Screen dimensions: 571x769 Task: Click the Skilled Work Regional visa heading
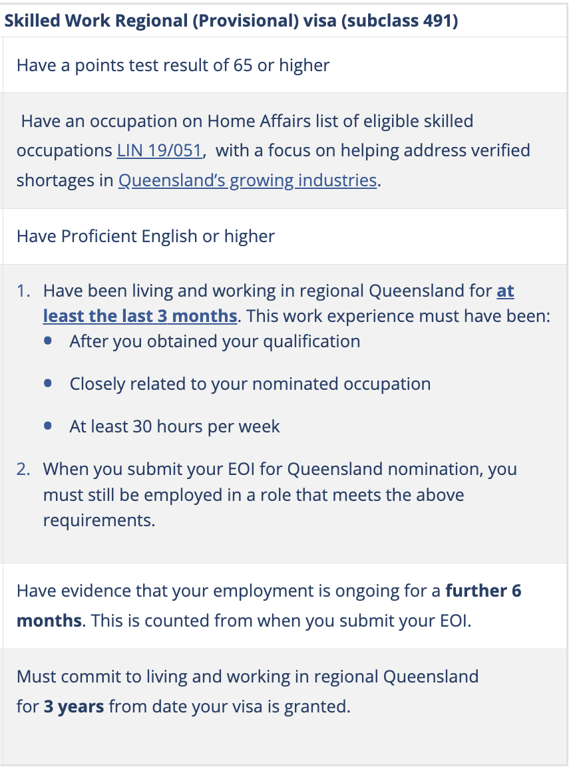[231, 21]
